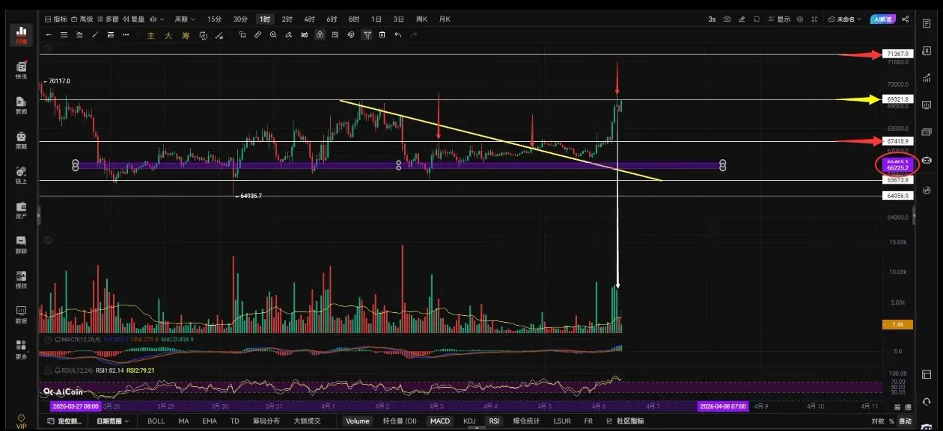Select the 30分 timeframe
The image size is (943, 431).
(x=240, y=19)
